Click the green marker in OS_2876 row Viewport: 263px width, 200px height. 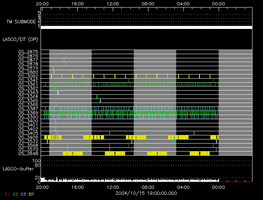[x=65, y=56]
